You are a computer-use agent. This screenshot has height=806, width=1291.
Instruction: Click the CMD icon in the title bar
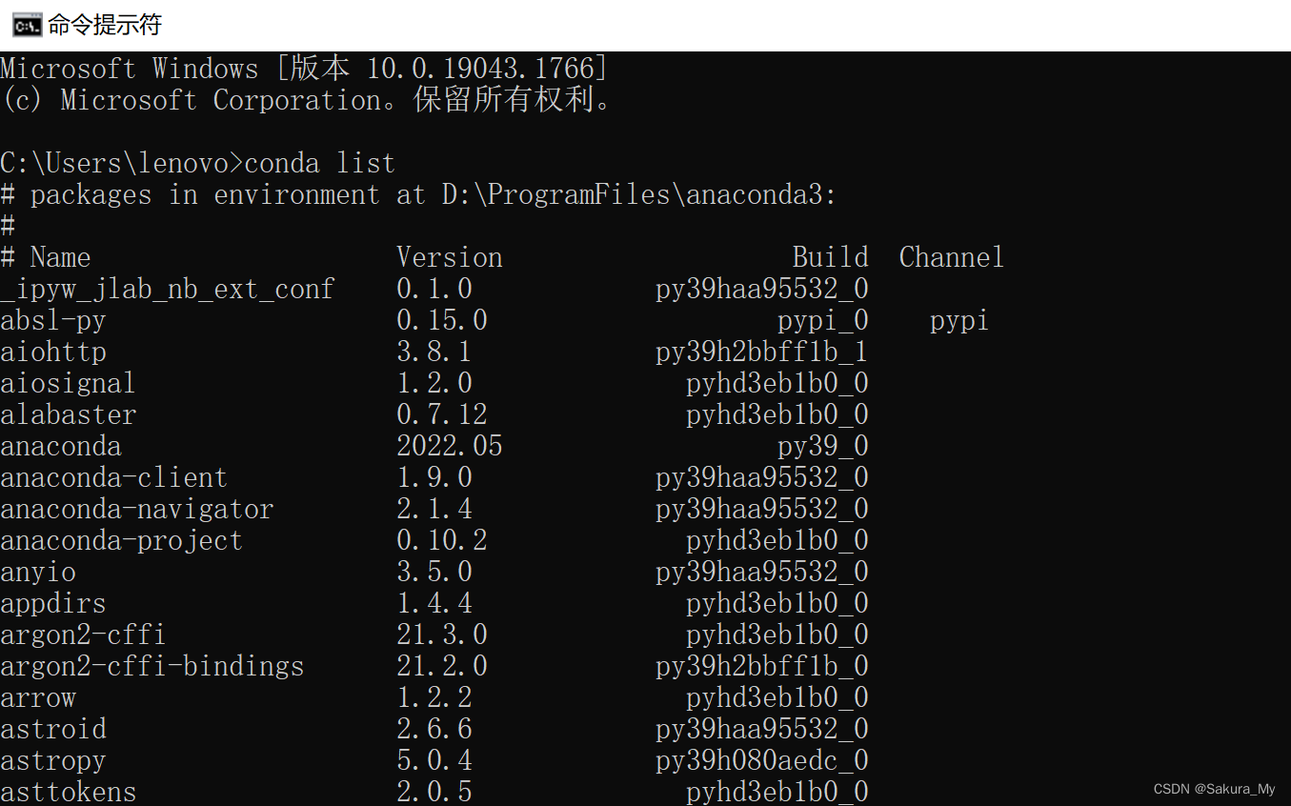(x=28, y=25)
